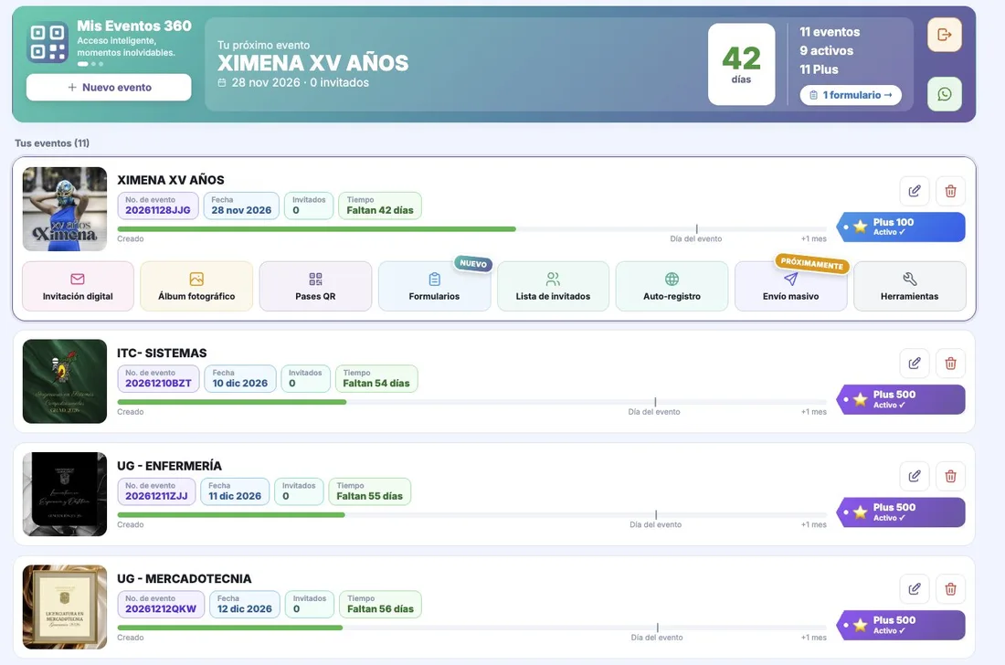Screen dimensions: 1005x665
Task: Click Invitados chip of XIMENA XV AÑOS
Action: 309,206
